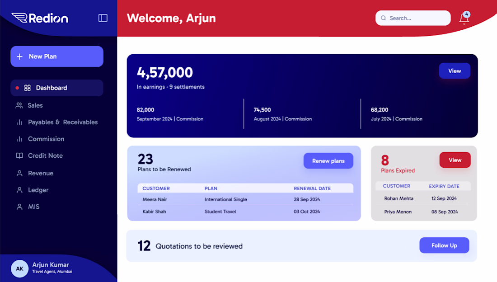Click the Ledger person icon
497x282 pixels.
19,190
